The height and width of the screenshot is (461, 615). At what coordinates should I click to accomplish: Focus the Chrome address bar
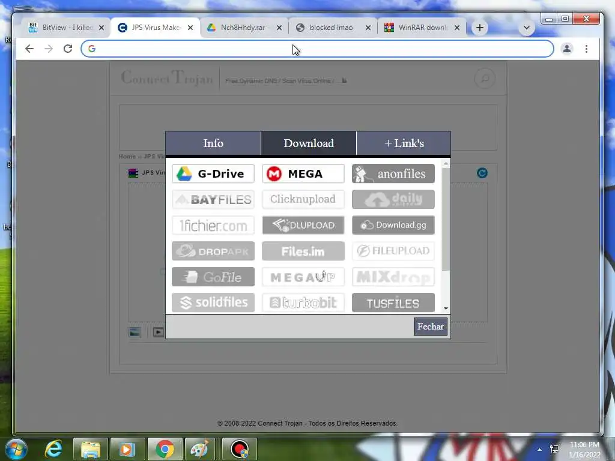click(x=317, y=49)
